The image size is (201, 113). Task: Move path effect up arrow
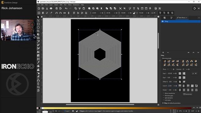(x=193, y=52)
